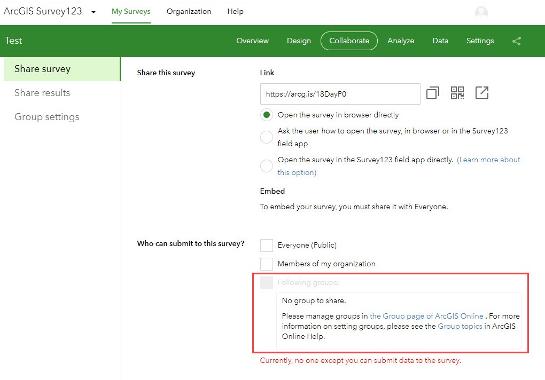Click the survey link URL field

340,94
